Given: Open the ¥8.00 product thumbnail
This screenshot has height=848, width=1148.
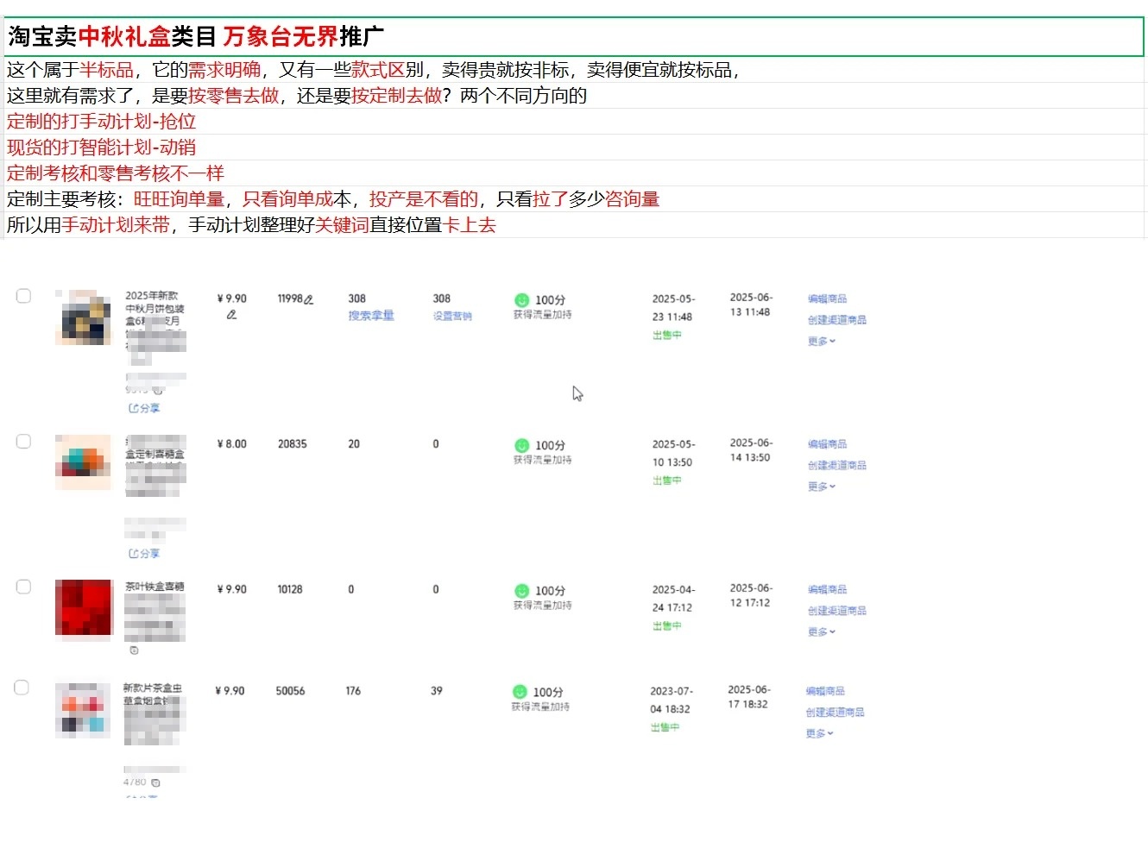Looking at the screenshot, I should click(84, 462).
